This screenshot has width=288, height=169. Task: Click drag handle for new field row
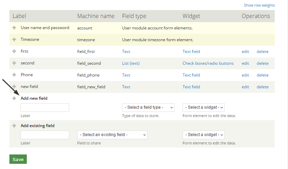tap(14, 87)
